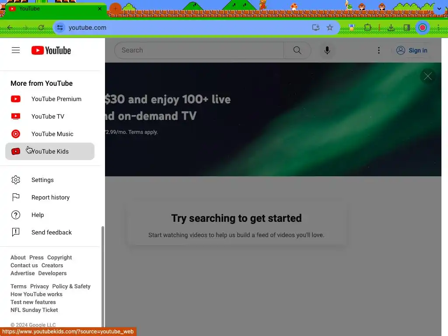The height and width of the screenshot is (336, 448).
Task: Open Policy & Safety link
Action: point(71,286)
